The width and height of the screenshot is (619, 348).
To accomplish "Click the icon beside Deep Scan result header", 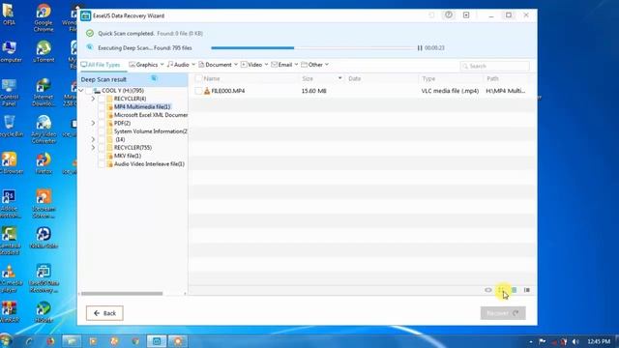I will (x=154, y=78).
